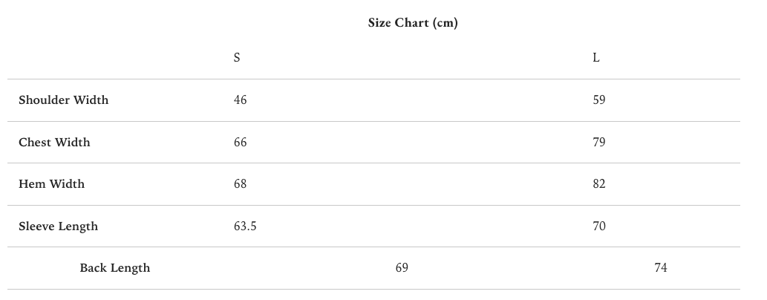The height and width of the screenshot is (300, 767).
Task: Select the chest width value 66
Action: (x=240, y=142)
